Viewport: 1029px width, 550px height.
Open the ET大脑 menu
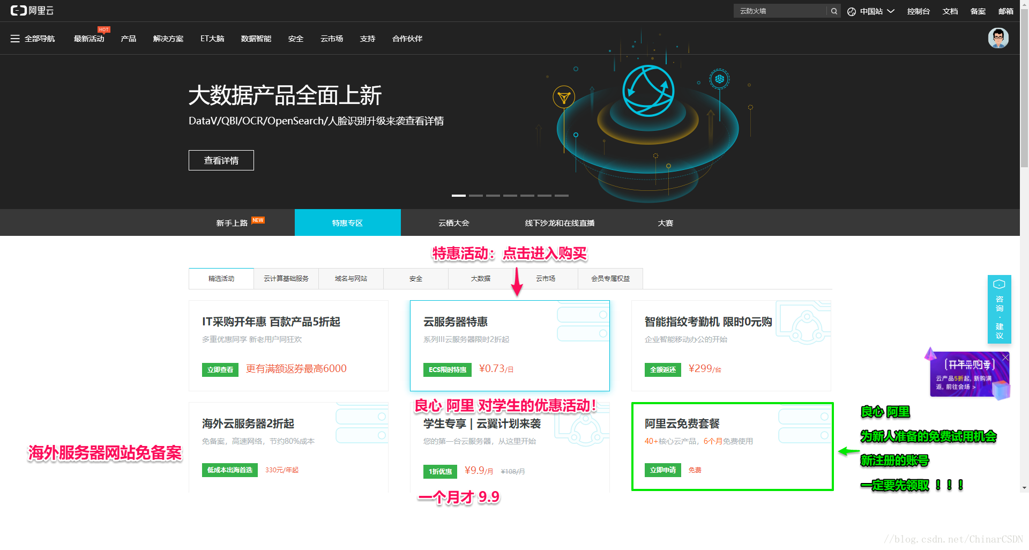click(x=212, y=39)
